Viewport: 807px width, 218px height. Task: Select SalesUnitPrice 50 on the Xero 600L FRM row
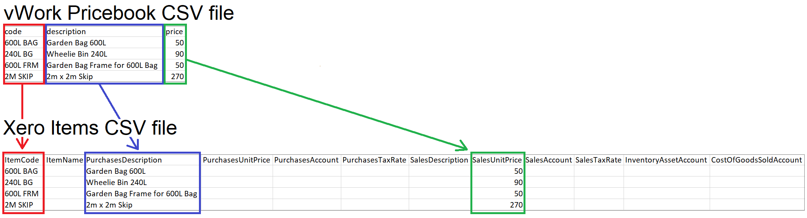[x=518, y=194]
